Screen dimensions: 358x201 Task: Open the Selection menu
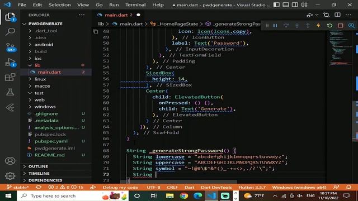[59, 5]
